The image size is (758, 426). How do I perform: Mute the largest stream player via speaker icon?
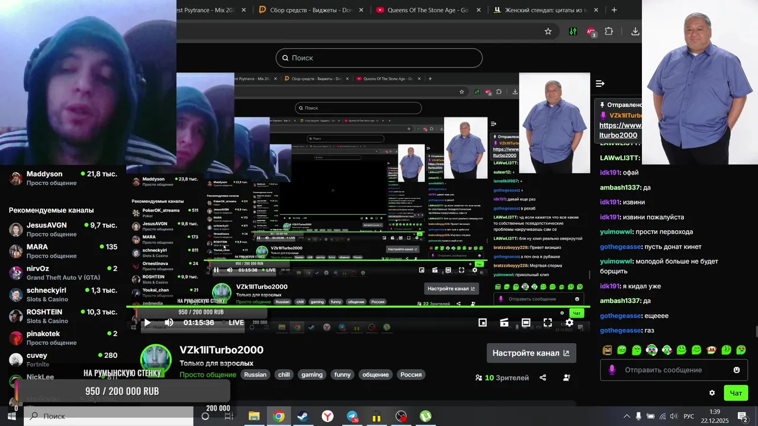pos(169,322)
